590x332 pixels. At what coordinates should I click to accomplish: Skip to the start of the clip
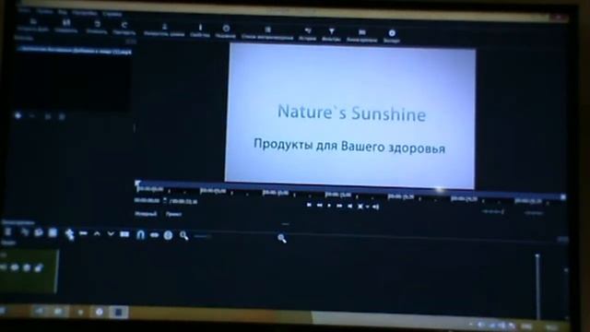(309, 205)
